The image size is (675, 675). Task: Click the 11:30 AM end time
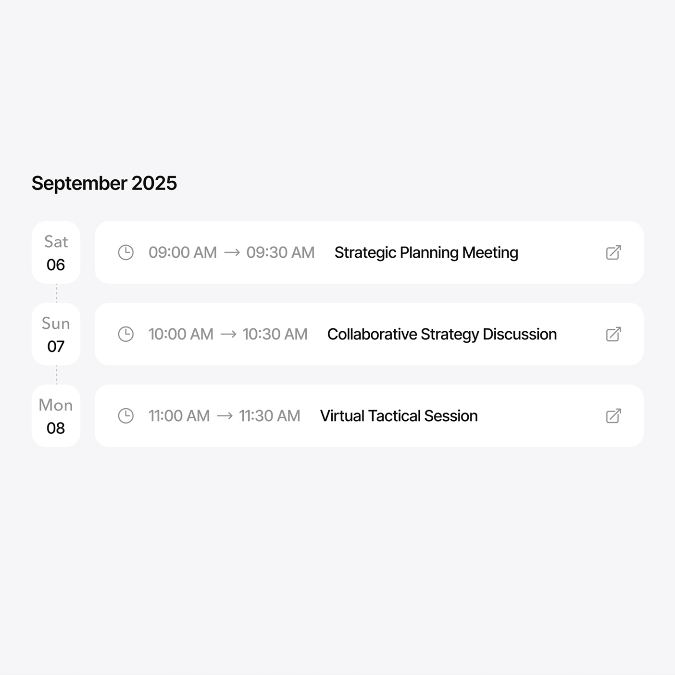click(270, 416)
